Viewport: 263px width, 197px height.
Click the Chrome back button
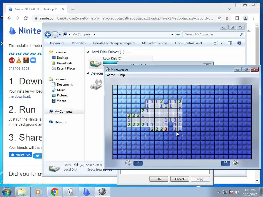[x=9, y=18]
